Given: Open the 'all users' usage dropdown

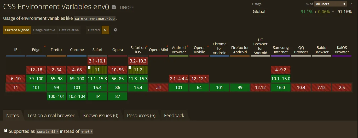Looking at the screenshot, I should click(x=331, y=4).
